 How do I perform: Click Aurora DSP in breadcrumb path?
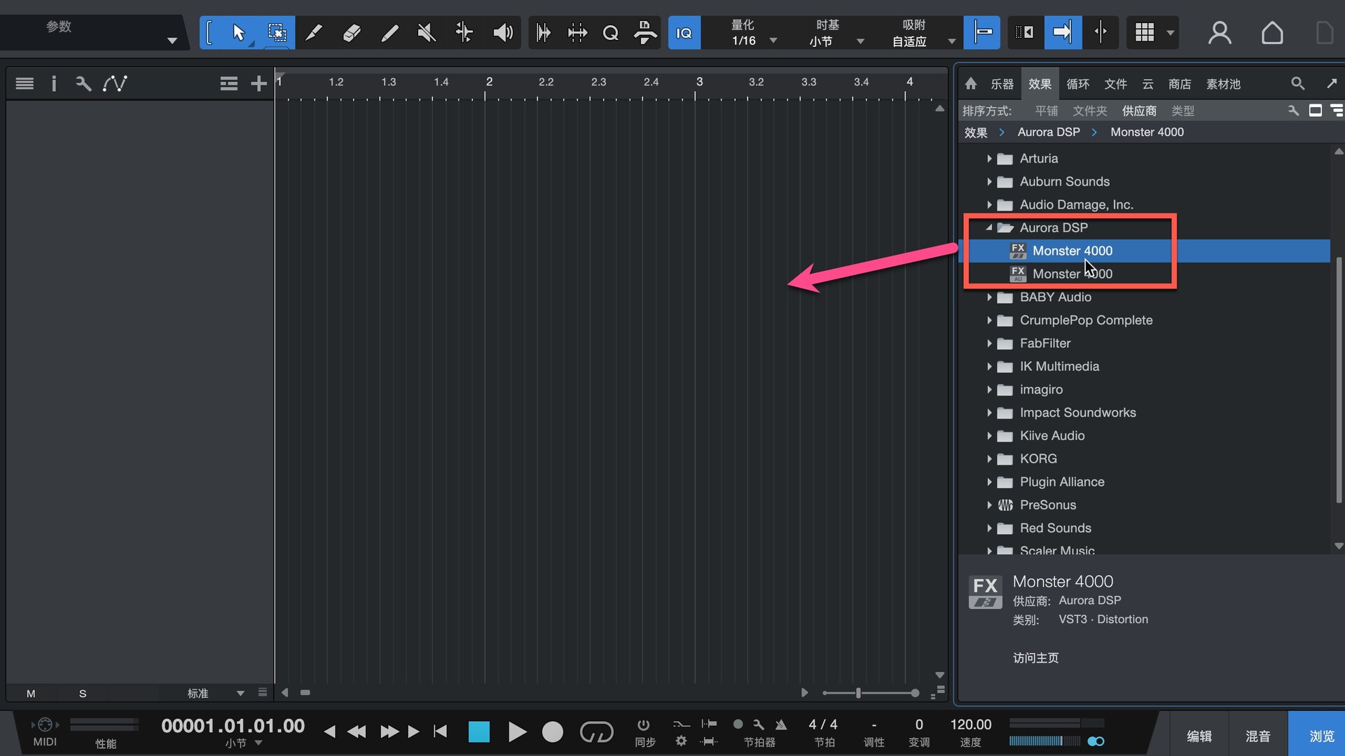[x=1048, y=132]
